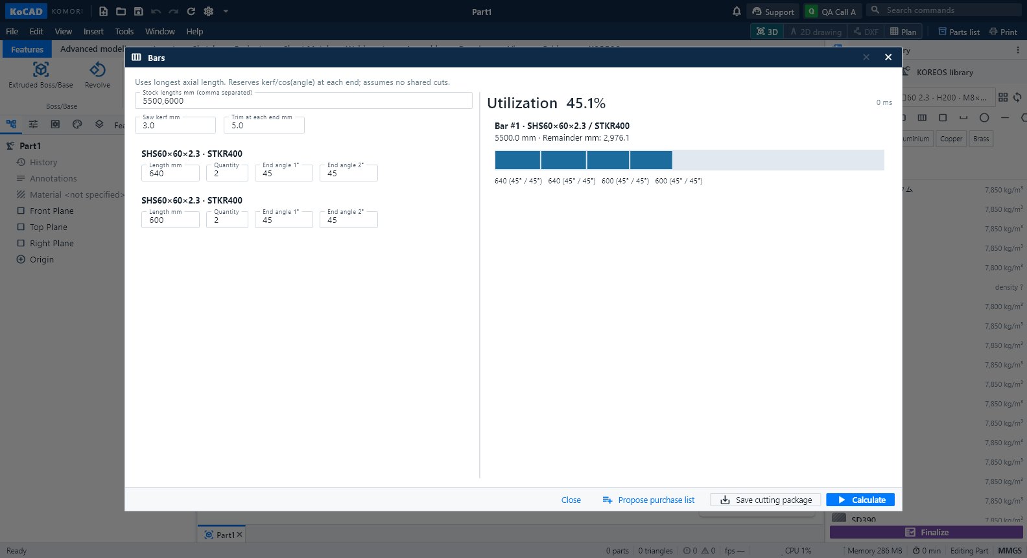This screenshot has width=1027, height=558.
Task: Click the notifications bell icon
Action: coord(737,11)
